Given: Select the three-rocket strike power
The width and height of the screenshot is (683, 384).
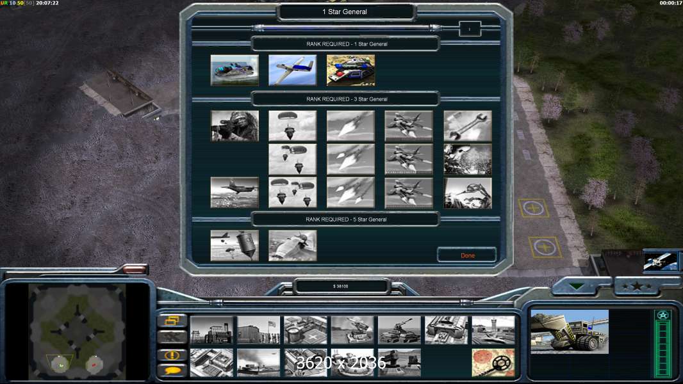Looking at the screenshot, I should [350, 192].
